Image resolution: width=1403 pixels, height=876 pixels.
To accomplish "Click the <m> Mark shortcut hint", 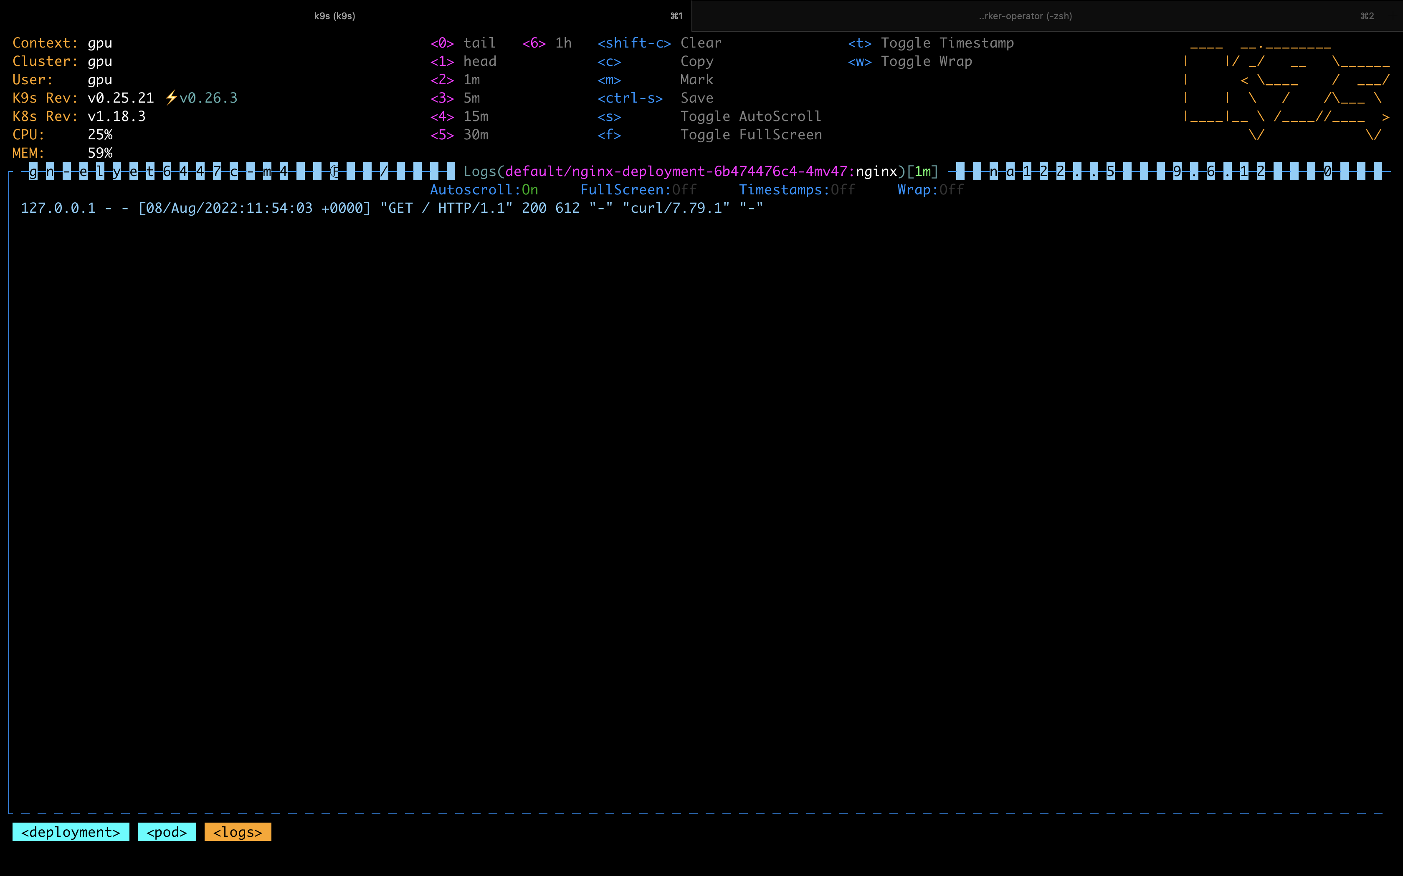I will tap(655, 80).
